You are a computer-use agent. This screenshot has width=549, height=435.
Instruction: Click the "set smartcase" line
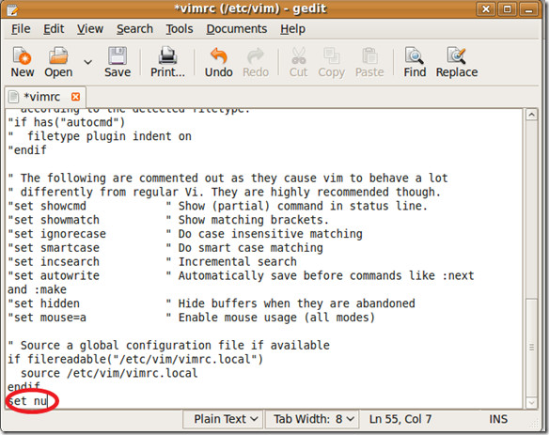(165, 248)
